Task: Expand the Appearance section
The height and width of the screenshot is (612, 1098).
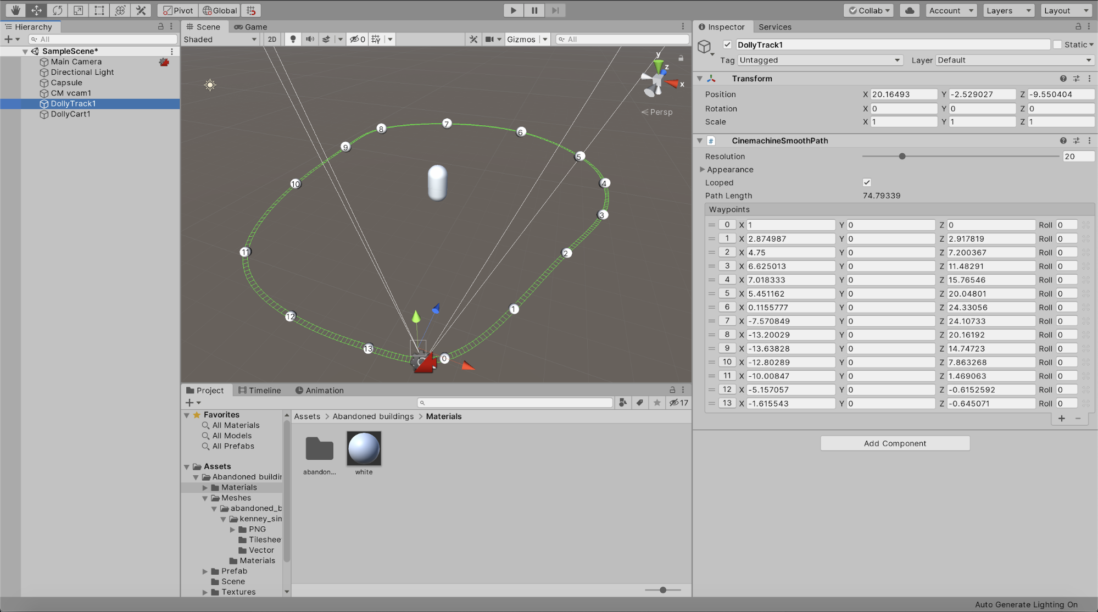Action: (703, 169)
